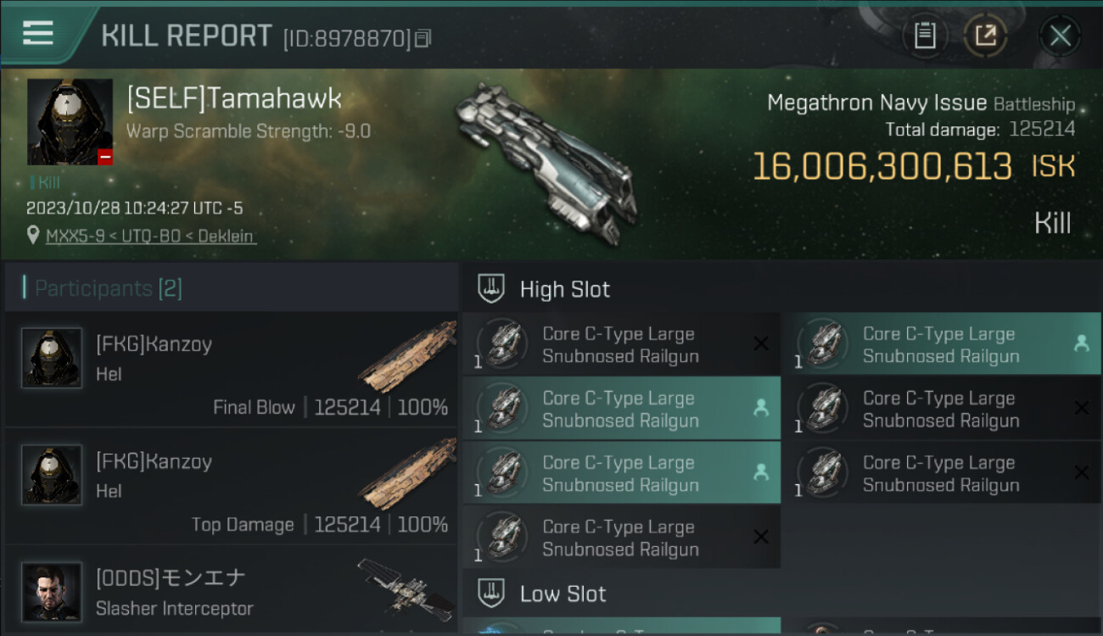Click the Low Slot section icon

(491, 593)
